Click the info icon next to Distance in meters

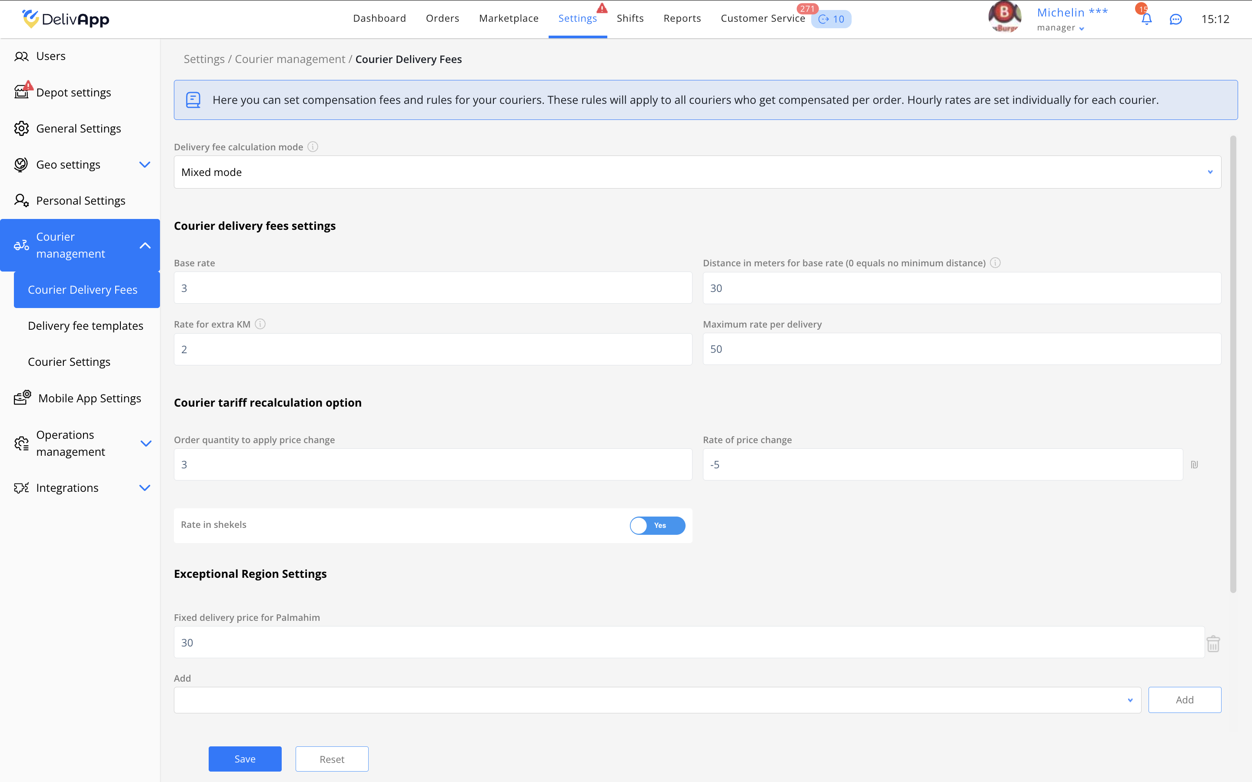point(995,263)
